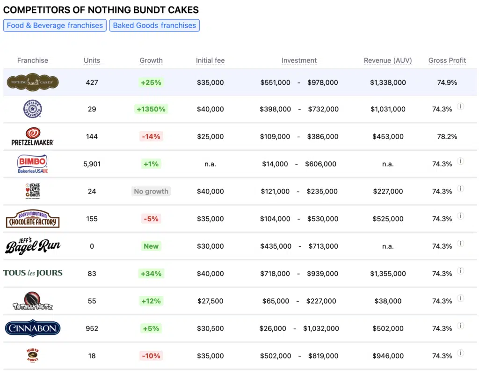Click the $946,000 revenue value
479x377 pixels.
(x=388, y=356)
